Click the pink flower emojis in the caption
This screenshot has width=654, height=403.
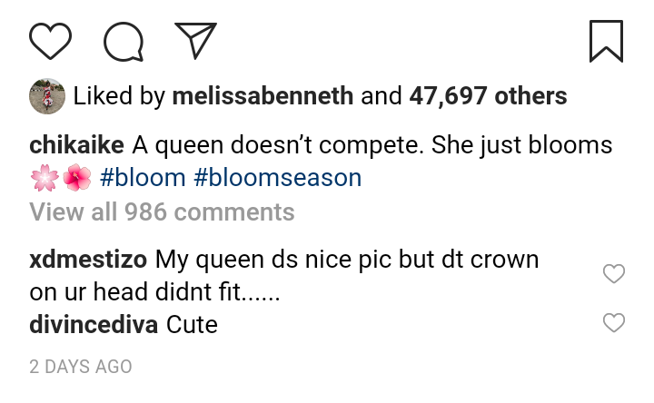coord(61,178)
